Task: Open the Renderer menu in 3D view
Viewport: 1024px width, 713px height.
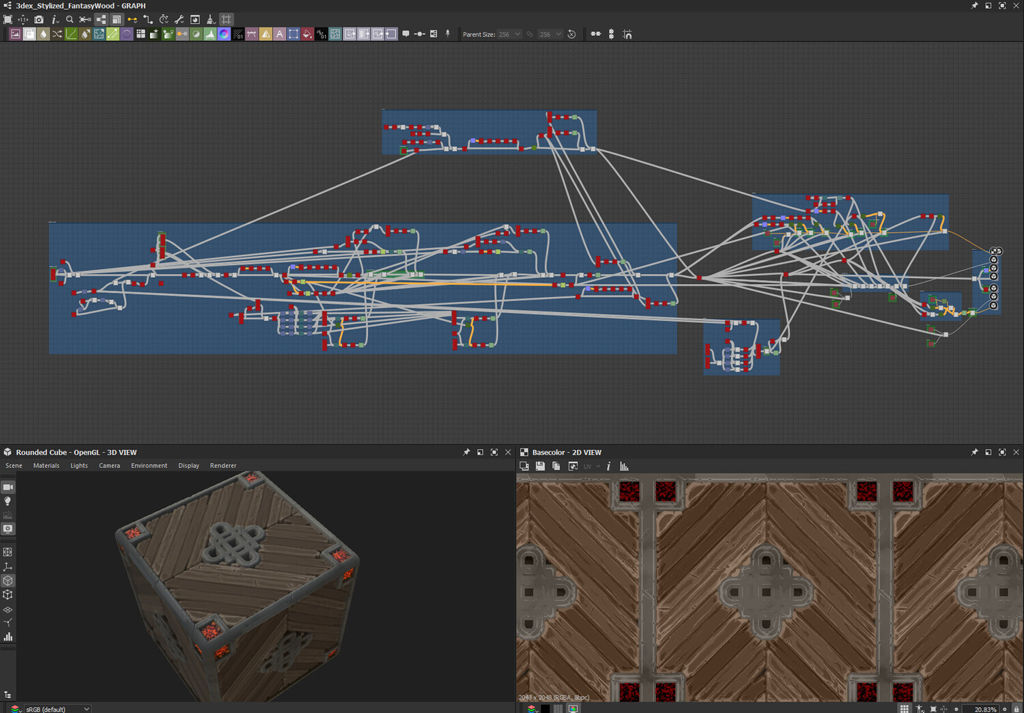Action: tap(223, 466)
